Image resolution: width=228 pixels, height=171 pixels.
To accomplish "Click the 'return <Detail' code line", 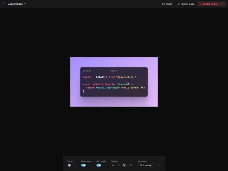I will (x=115, y=88).
